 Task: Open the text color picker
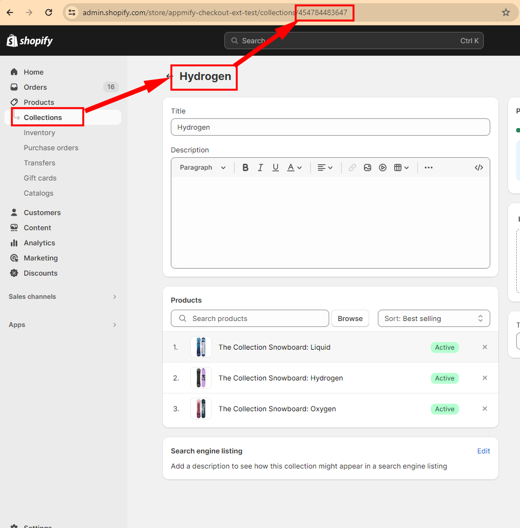click(x=295, y=168)
